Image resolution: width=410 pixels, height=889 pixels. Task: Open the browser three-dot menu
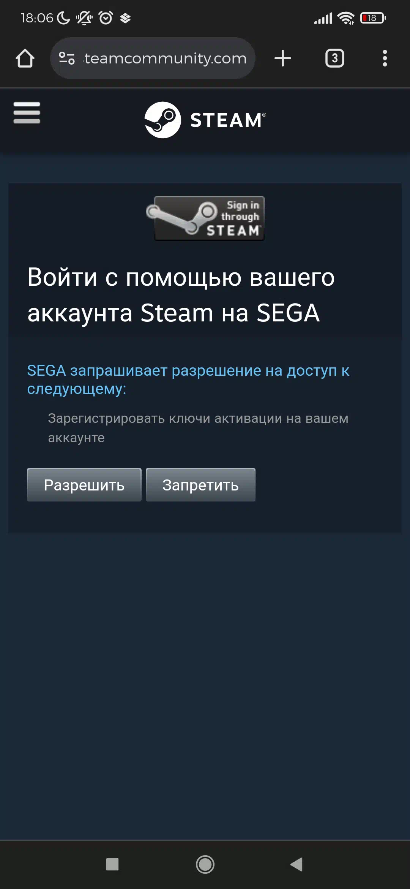[x=385, y=59]
